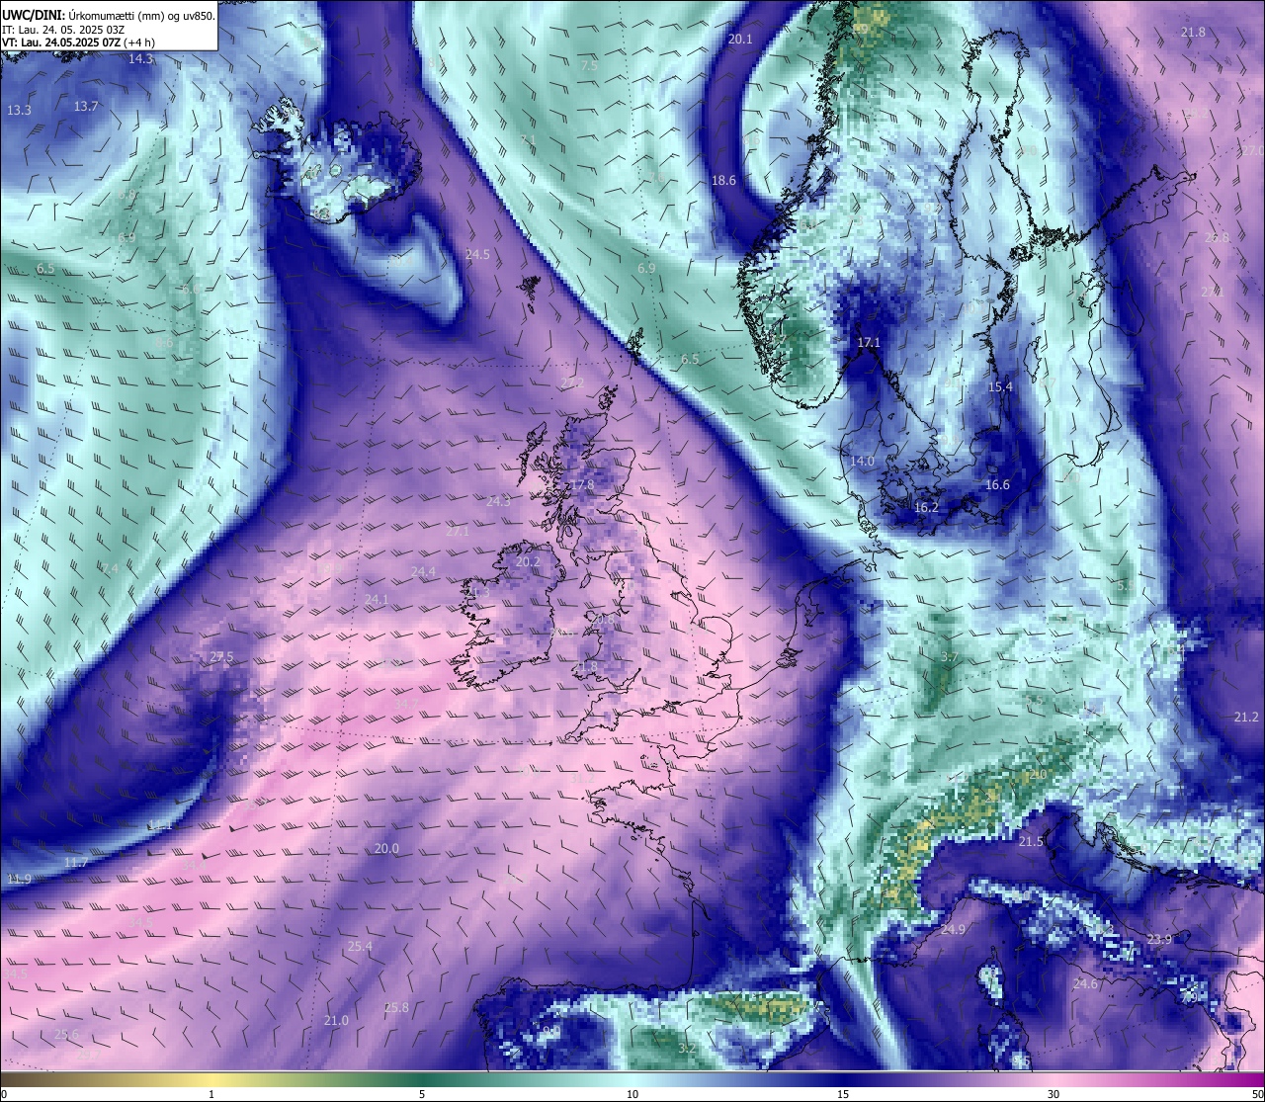Click the UWC/DINI Úrkomumætti title line
1265x1102 pixels.
coord(109,15)
